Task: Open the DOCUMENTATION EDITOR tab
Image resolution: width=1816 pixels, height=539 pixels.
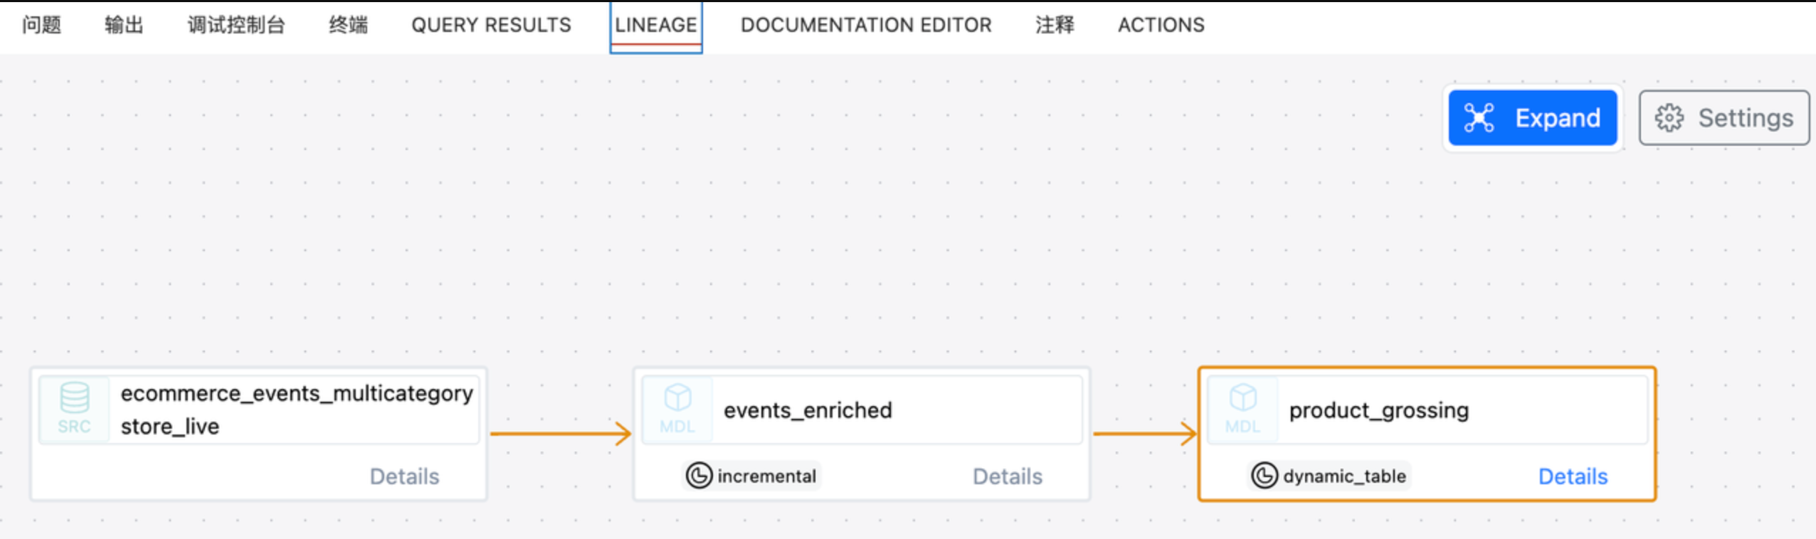Action: (x=866, y=26)
